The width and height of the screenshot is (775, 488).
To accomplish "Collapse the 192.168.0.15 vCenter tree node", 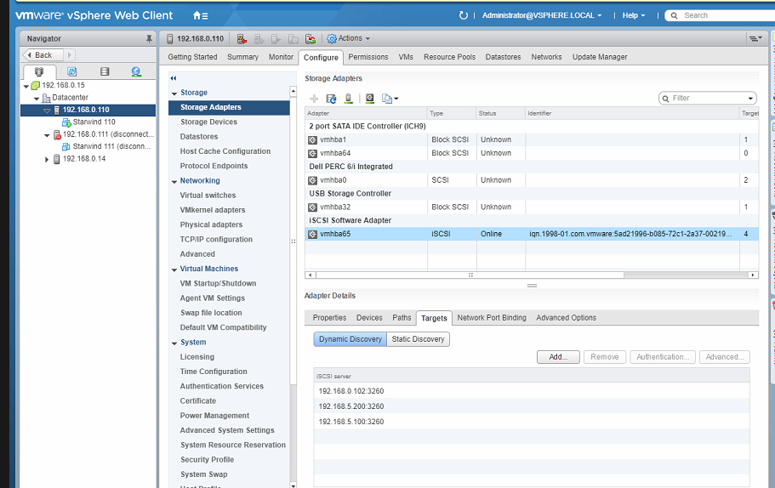I will pos(26,86).
